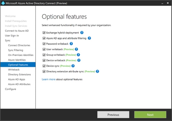
Task: Toggle Password writeback checkbox
Action: [44, 44]
